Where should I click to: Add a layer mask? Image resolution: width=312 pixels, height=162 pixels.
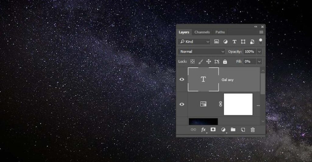[x=213, y=130]
